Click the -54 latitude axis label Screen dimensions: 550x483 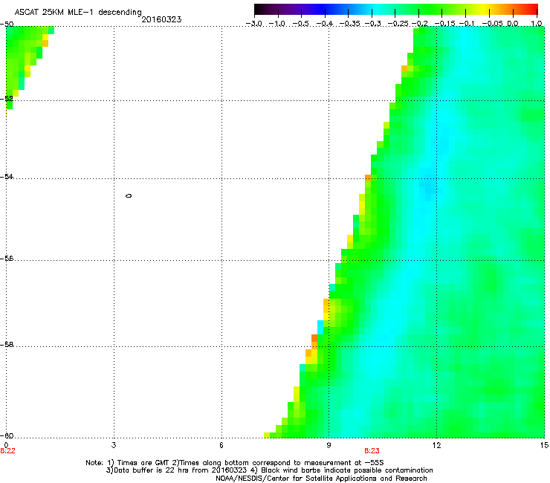point(7,177)
